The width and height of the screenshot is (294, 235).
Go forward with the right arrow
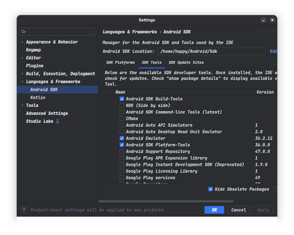pos(272,32)
